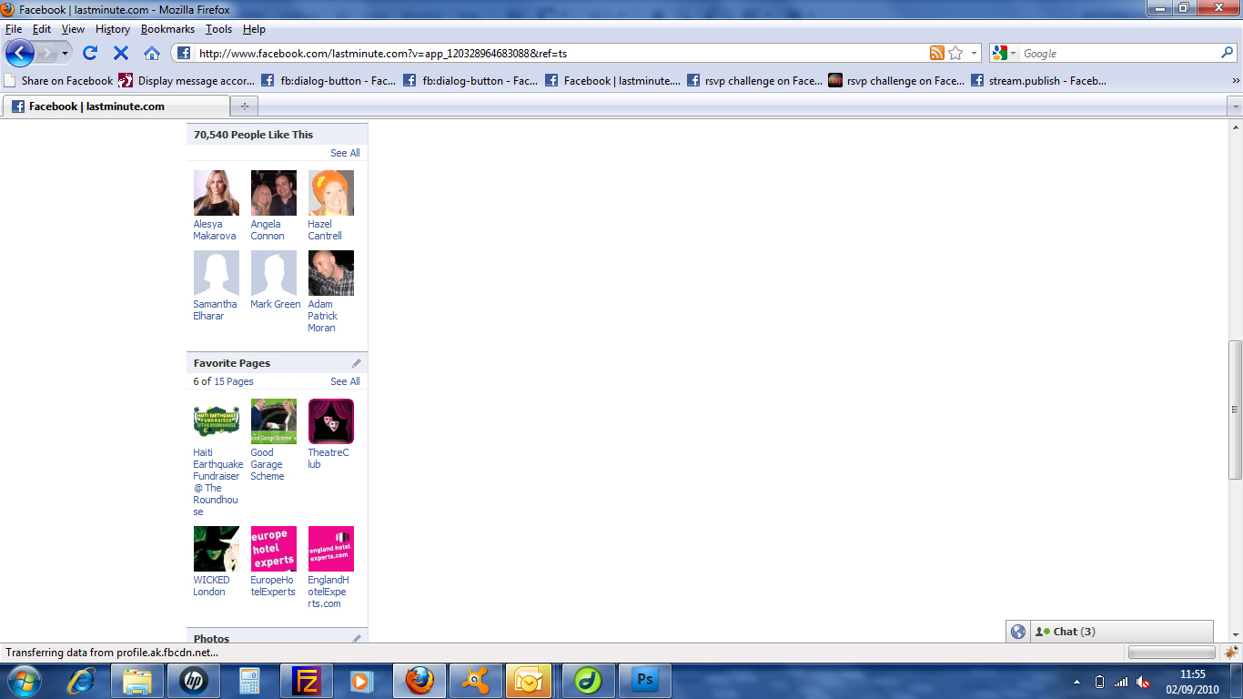Open FileZilla from the taskbar
This screenshot has height=699, width=1243.
pos(306,680)
